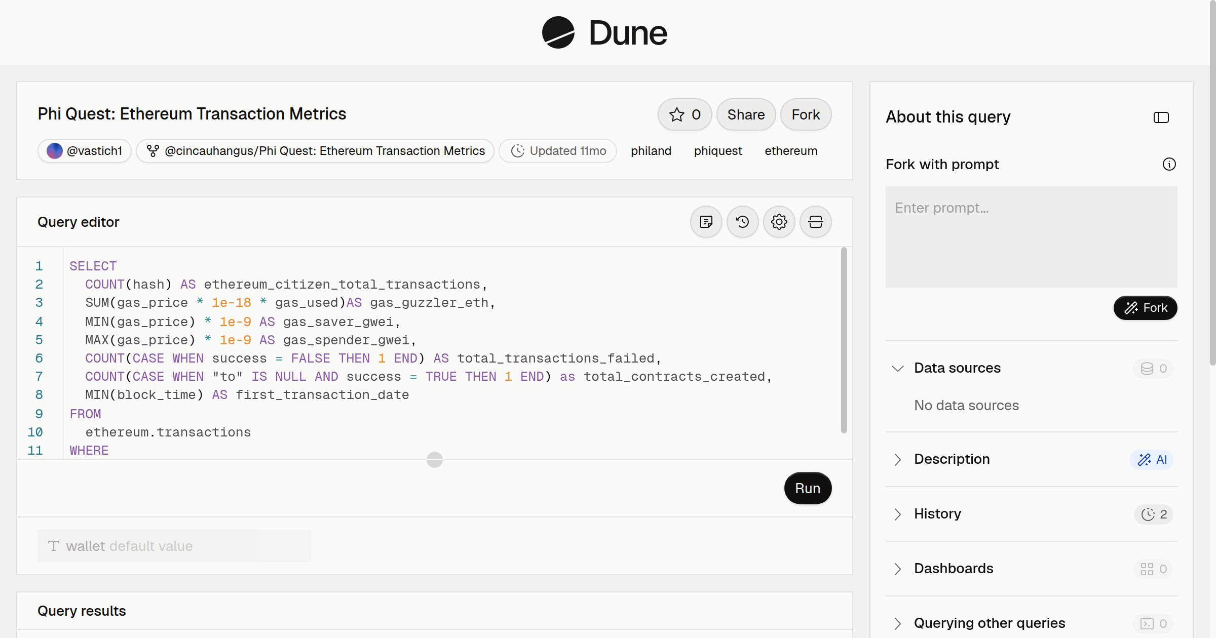Click the black Fork with AI button
This screenshot has height=638, width=1216.
[x=1146, y=308]
